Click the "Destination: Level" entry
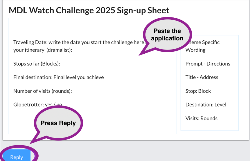Viewport: 250px width, 161px height. [x=206, y=105]
